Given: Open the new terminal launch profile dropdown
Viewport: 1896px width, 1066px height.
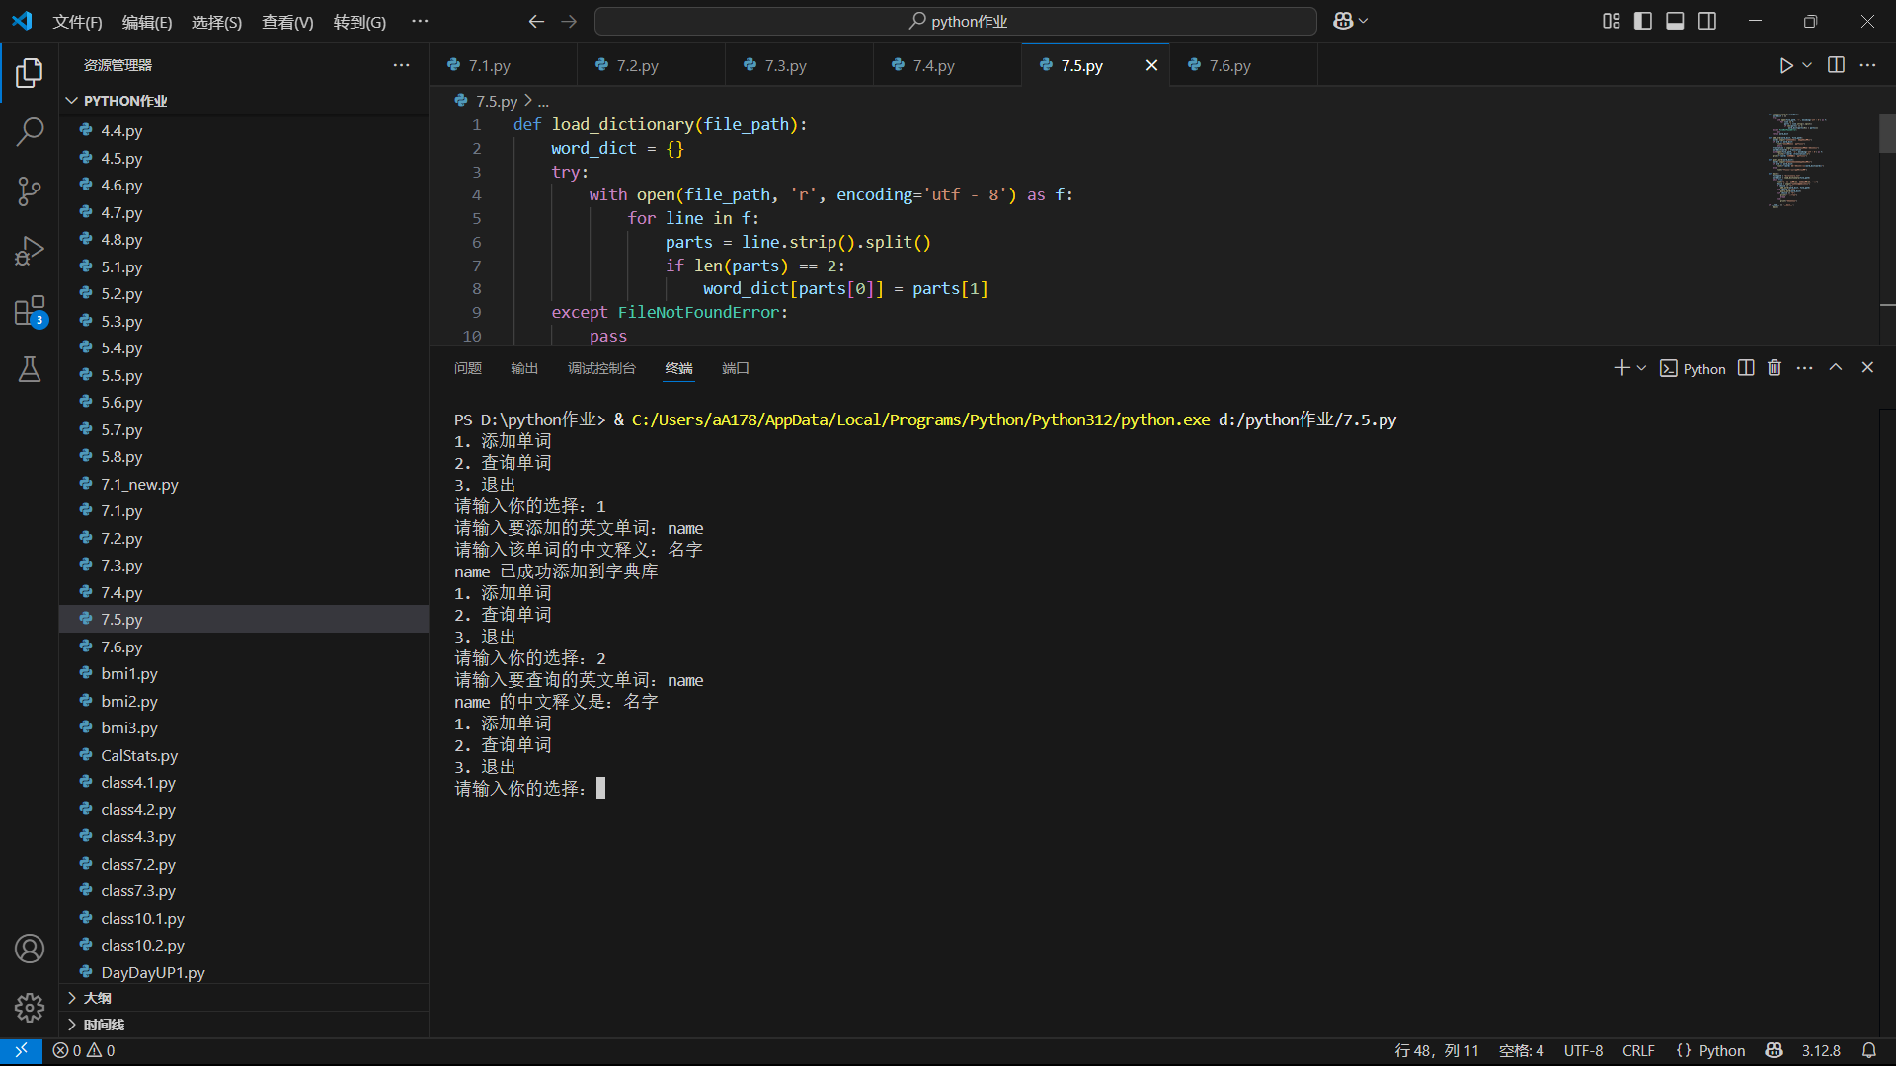Looking at the screenshot, I should click(1642, 368).
